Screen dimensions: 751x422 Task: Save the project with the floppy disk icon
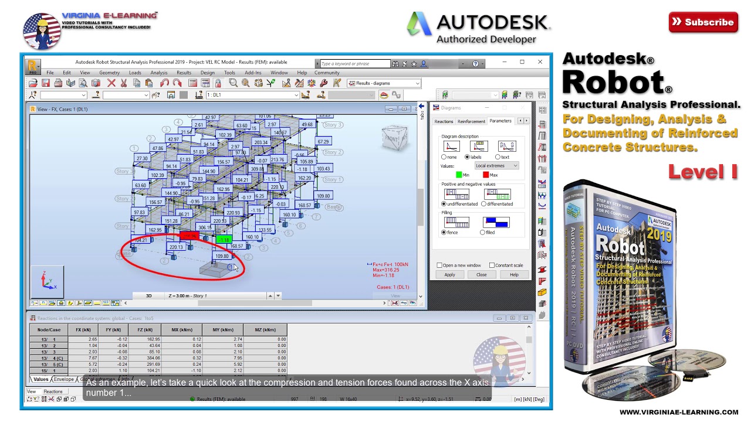click(45, 83)
